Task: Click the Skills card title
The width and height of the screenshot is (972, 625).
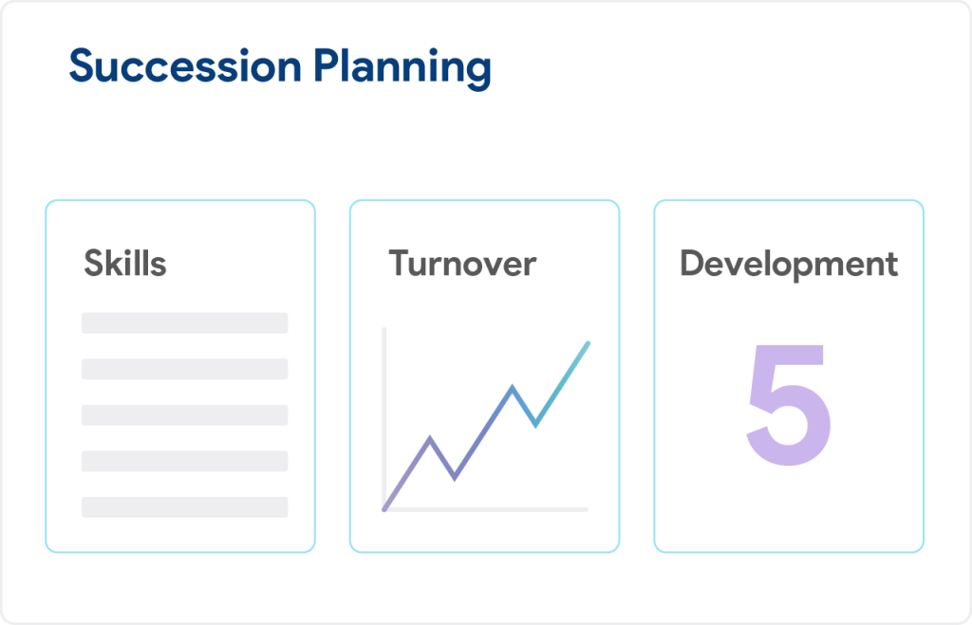Action: click(x=125, y=264)
